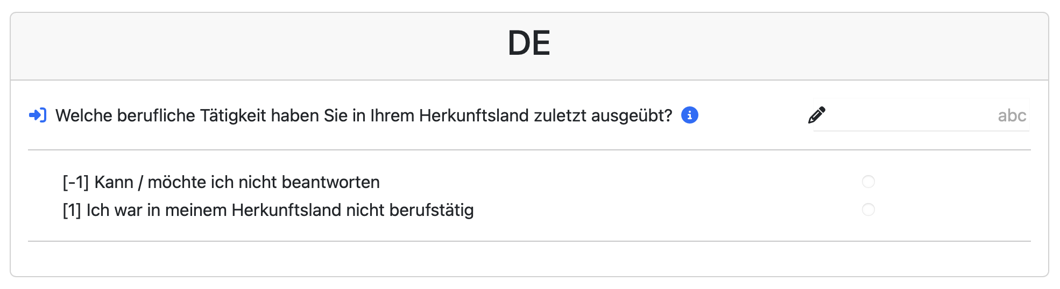Select the "nicht berufstätig" radio button
The width and height of the screenshot is (1060, 289).
pos(868,209)
